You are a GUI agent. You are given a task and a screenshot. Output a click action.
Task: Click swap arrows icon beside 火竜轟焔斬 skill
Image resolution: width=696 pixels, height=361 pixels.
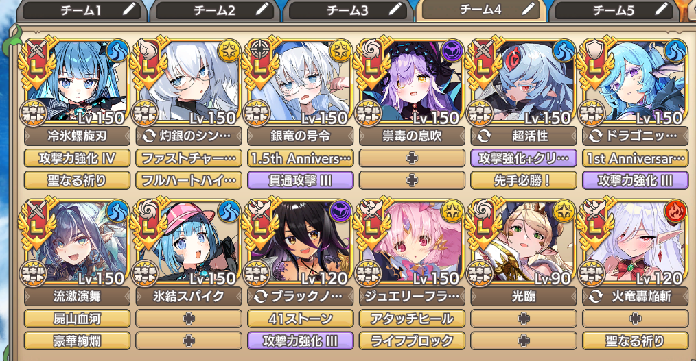coord(596,297)
